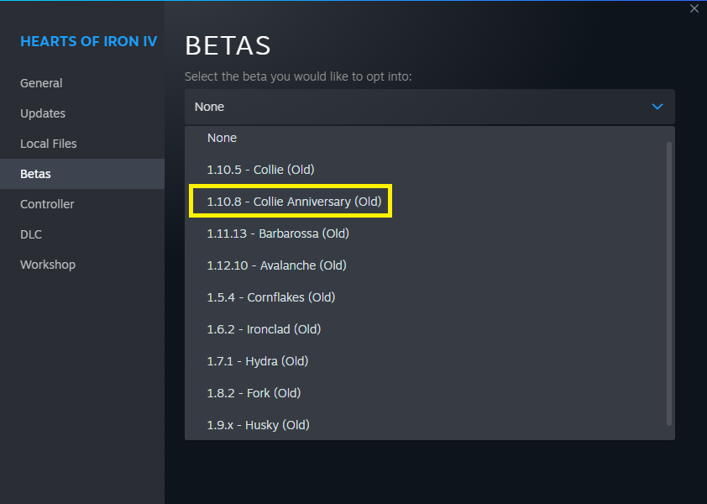The width and height of the screenshot is (707, 504).
Task: Open the Controller settings section
Action: [47, 203]
